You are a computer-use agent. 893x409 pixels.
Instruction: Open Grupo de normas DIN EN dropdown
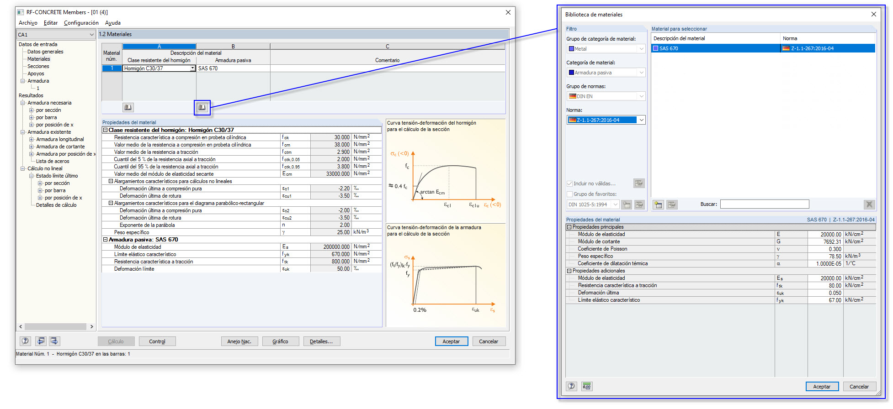(642, 96)
